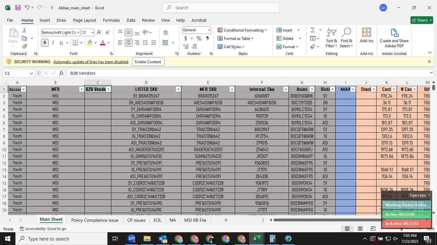
Task: Apply the red Font Color
Action: pyautogui.click(x=103, y=43)
